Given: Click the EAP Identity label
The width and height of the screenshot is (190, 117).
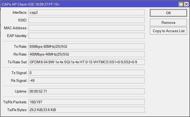Looking at the screenshot, I should click(x=17, y=36).
